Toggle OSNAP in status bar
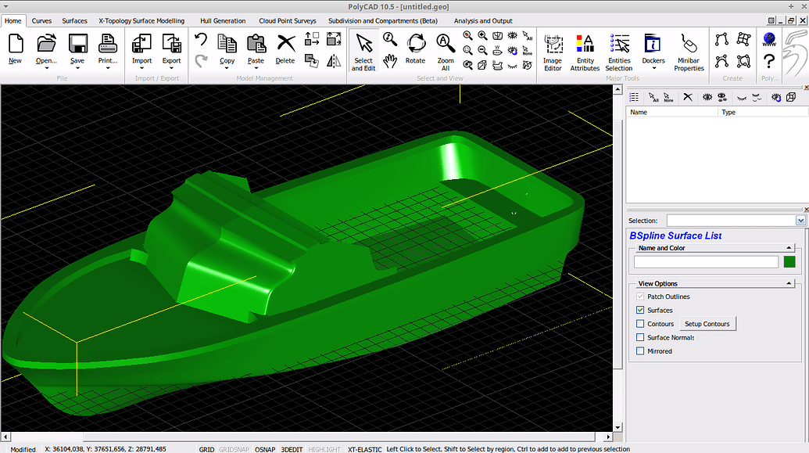This screenshot has height=453, width=809. click(265, 449)
